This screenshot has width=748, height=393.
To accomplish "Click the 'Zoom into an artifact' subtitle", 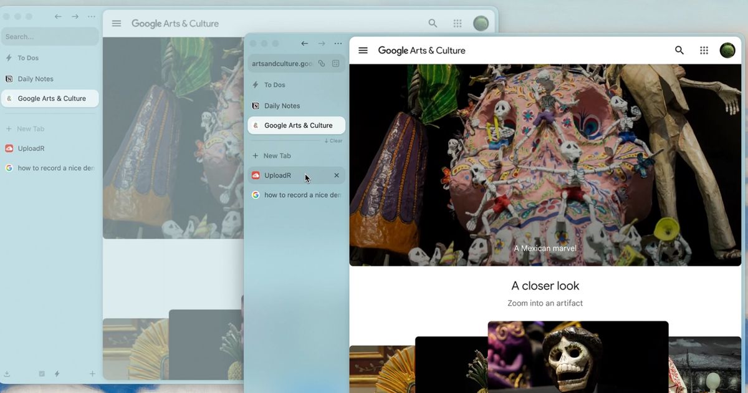I will (x=545, y=303).
